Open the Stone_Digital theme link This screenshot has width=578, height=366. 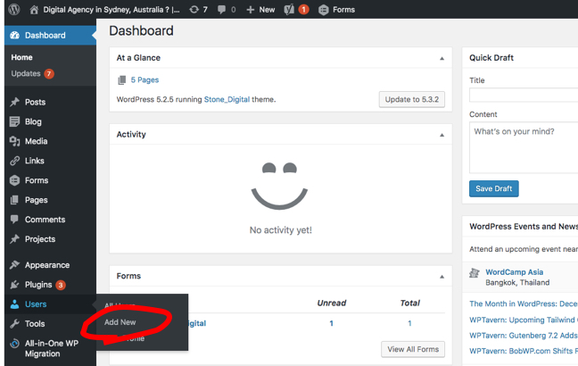tap(227, 99)
